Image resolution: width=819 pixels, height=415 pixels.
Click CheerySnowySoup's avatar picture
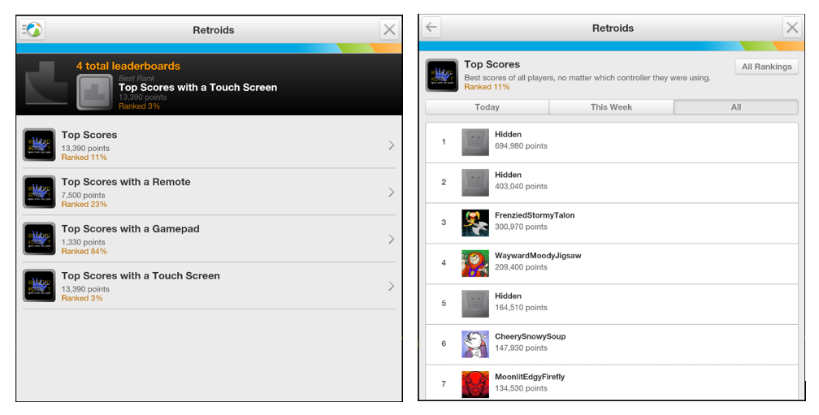[475, 344]
